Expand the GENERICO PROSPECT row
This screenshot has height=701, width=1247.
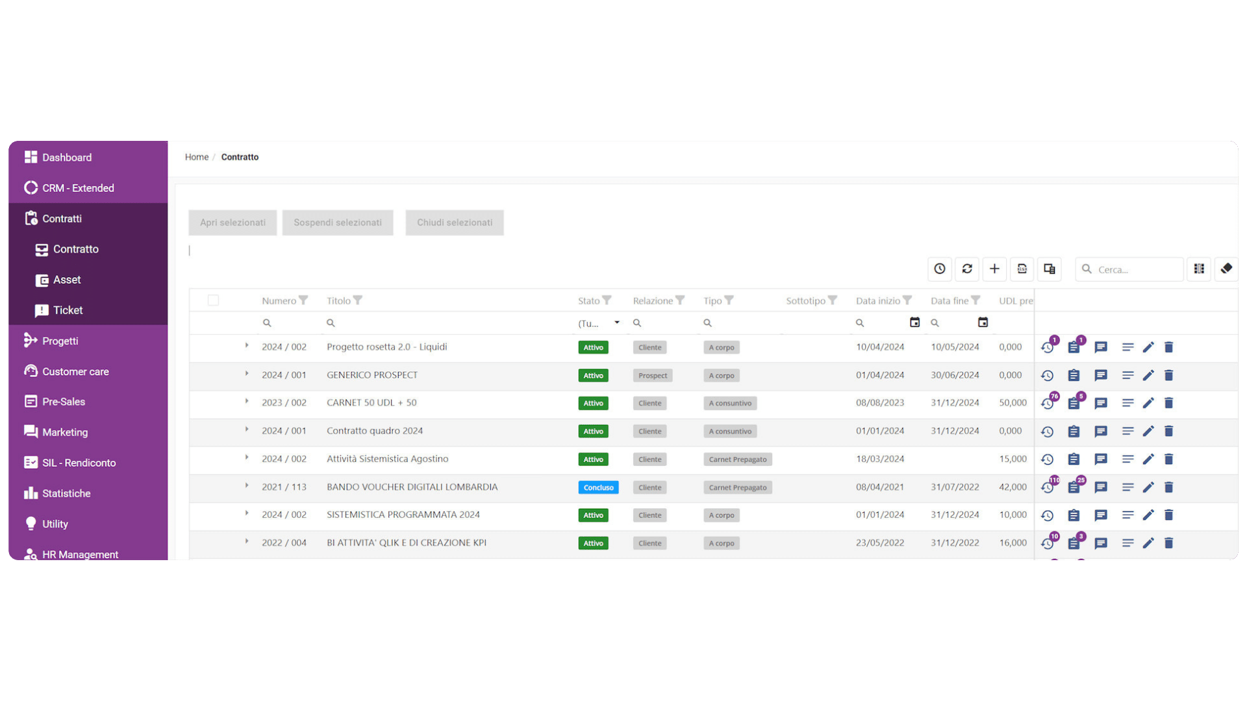coord(247,374)
